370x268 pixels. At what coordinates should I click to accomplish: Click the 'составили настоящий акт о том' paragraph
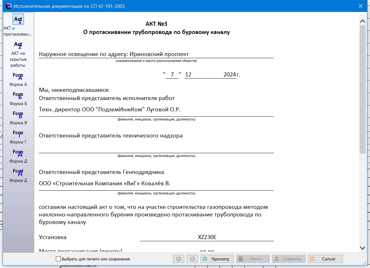tap(153, 215)
